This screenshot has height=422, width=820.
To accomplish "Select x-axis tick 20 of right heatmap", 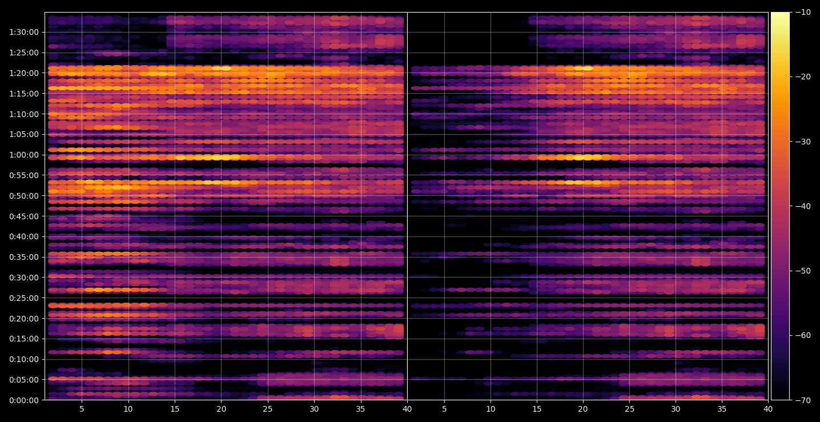I will click(x=583, y=409).
